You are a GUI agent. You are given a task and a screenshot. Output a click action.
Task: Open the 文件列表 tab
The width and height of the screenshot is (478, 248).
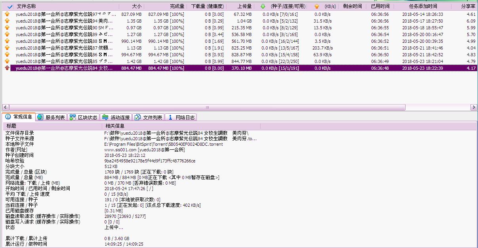click(148, 117)
